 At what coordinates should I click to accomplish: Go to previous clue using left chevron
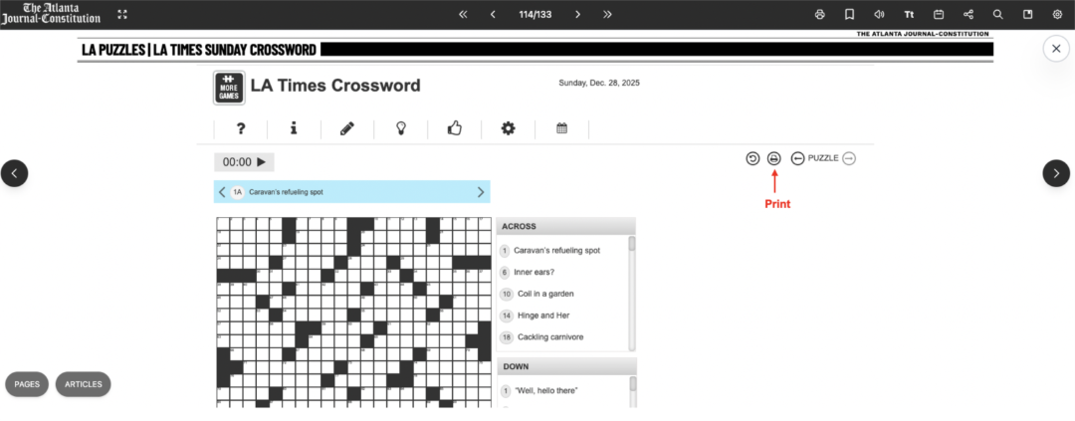click(x=222, y=192)
